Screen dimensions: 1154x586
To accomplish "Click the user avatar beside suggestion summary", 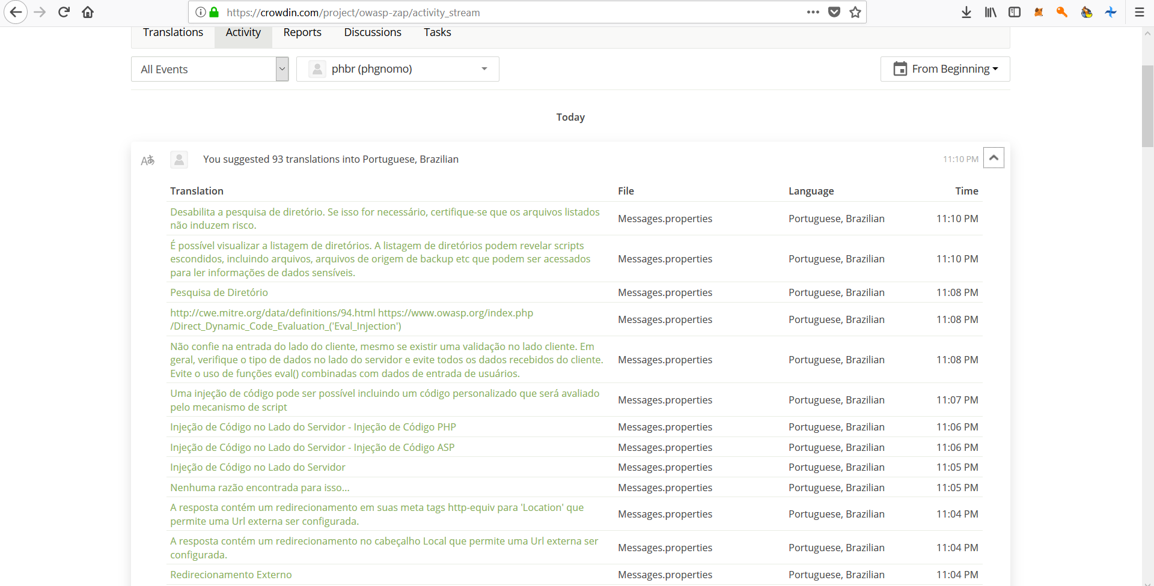I will [x=179, y=159].
